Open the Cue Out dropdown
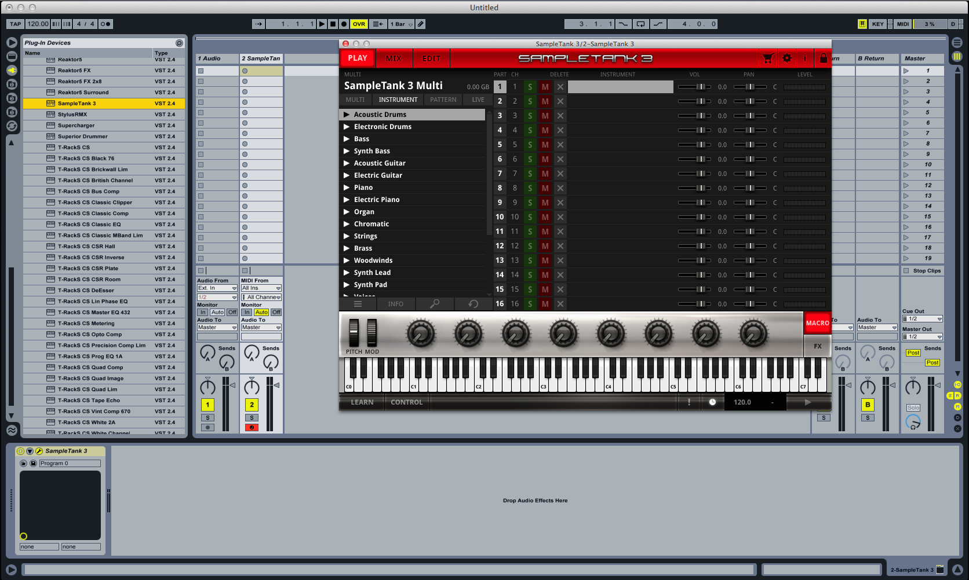The height and width of the screenshot is (580, 969). pyautogui.click(x=922, y=319)
